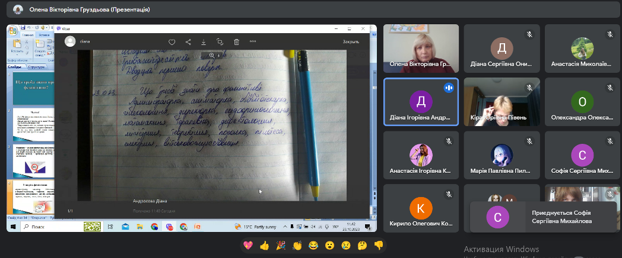This screenshot has height=258, width=622.
Task: Click the forward/copy icon in Viber viewer
Action: pos(220,42)
